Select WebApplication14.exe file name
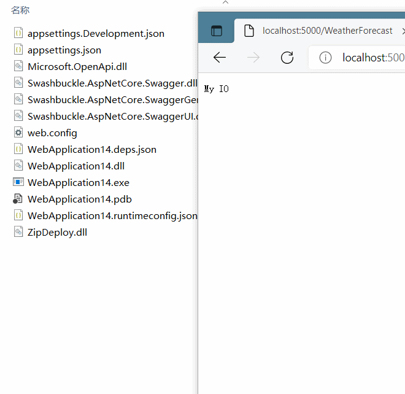 coord(79,183)
